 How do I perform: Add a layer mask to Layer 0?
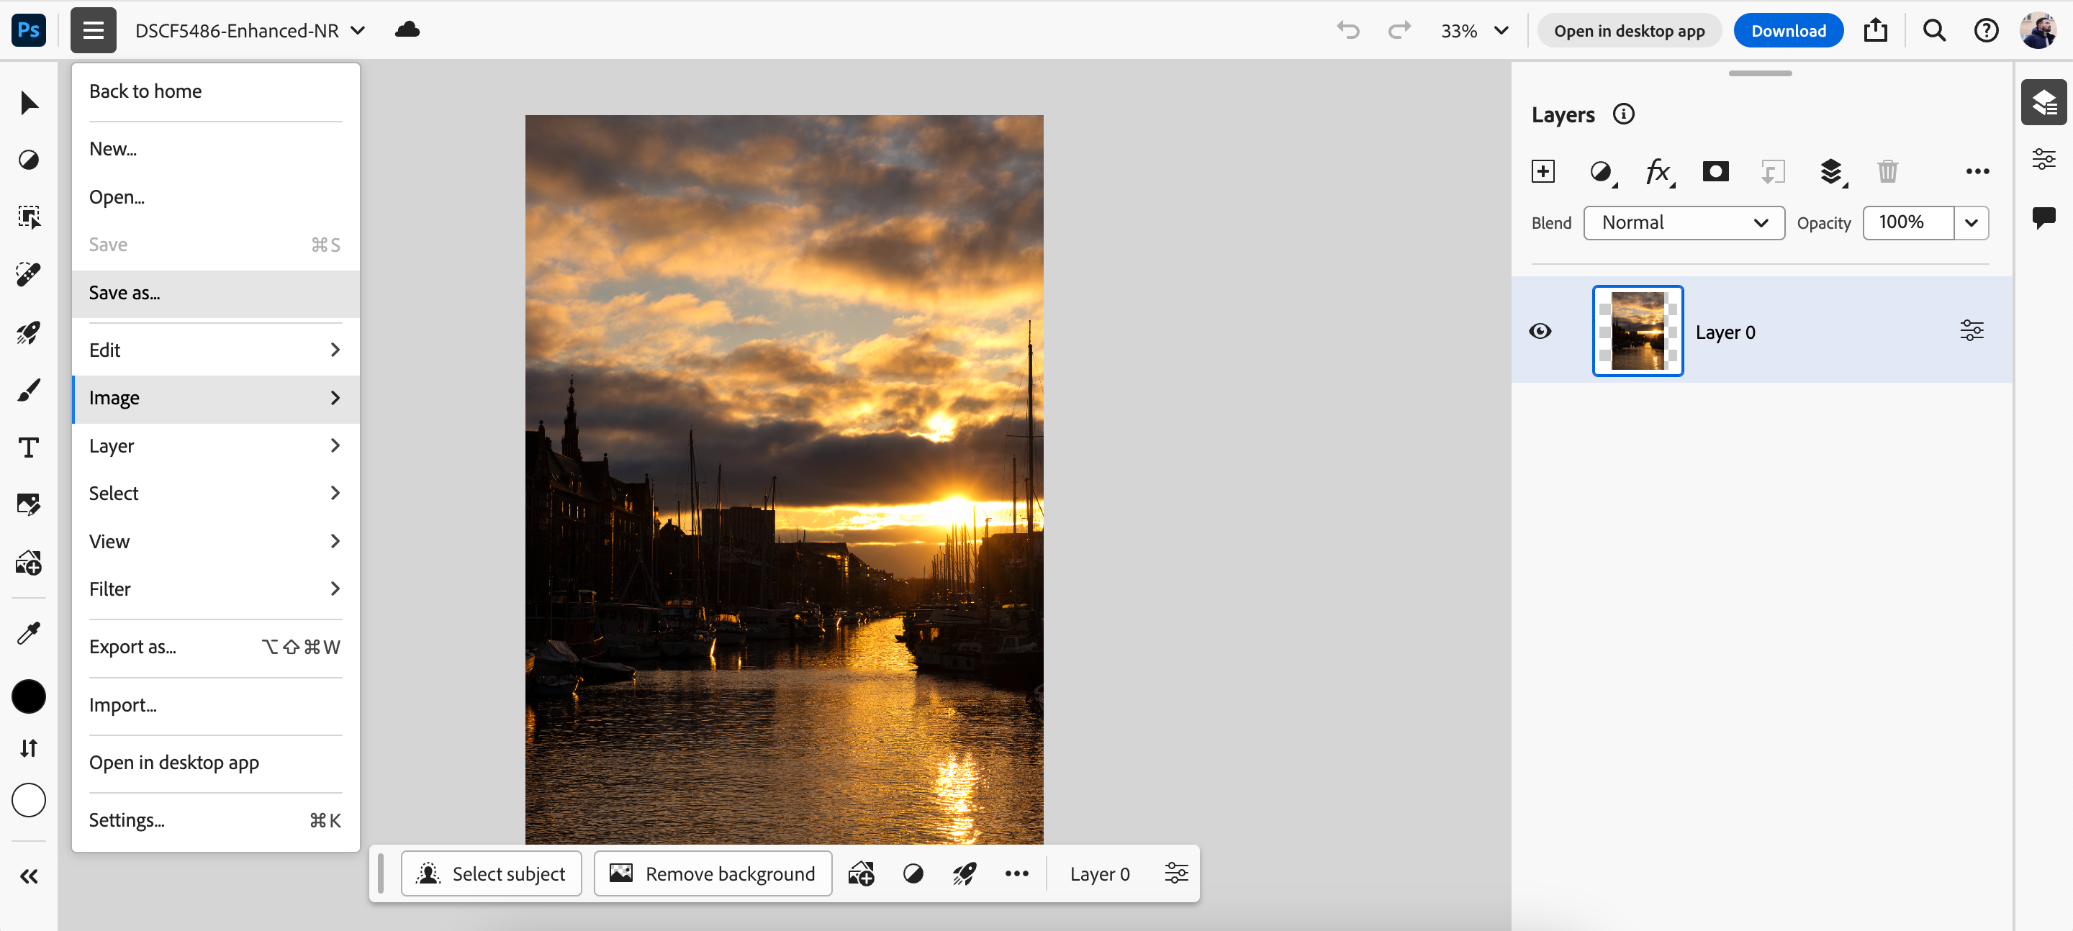[x=1716, y=171]
